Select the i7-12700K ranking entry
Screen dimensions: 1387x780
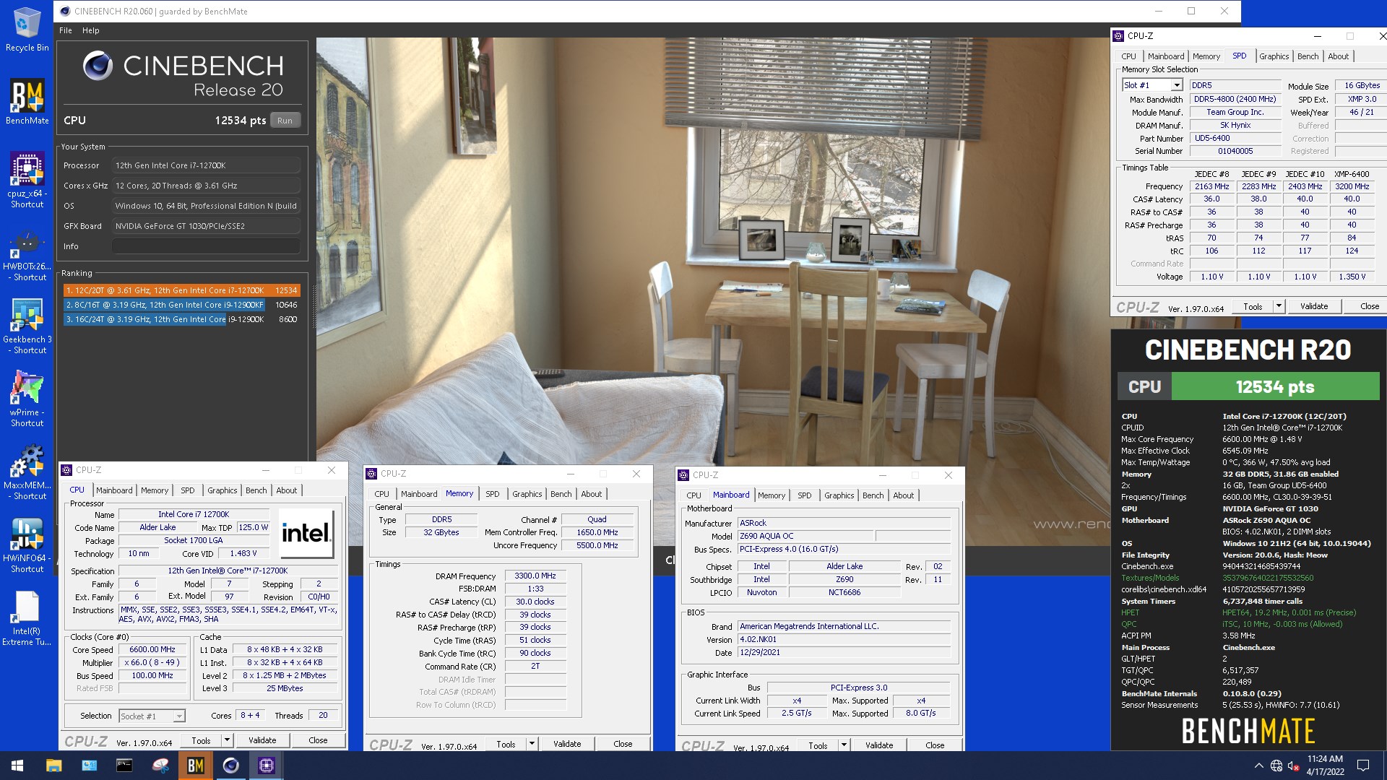tap(182, 290)
